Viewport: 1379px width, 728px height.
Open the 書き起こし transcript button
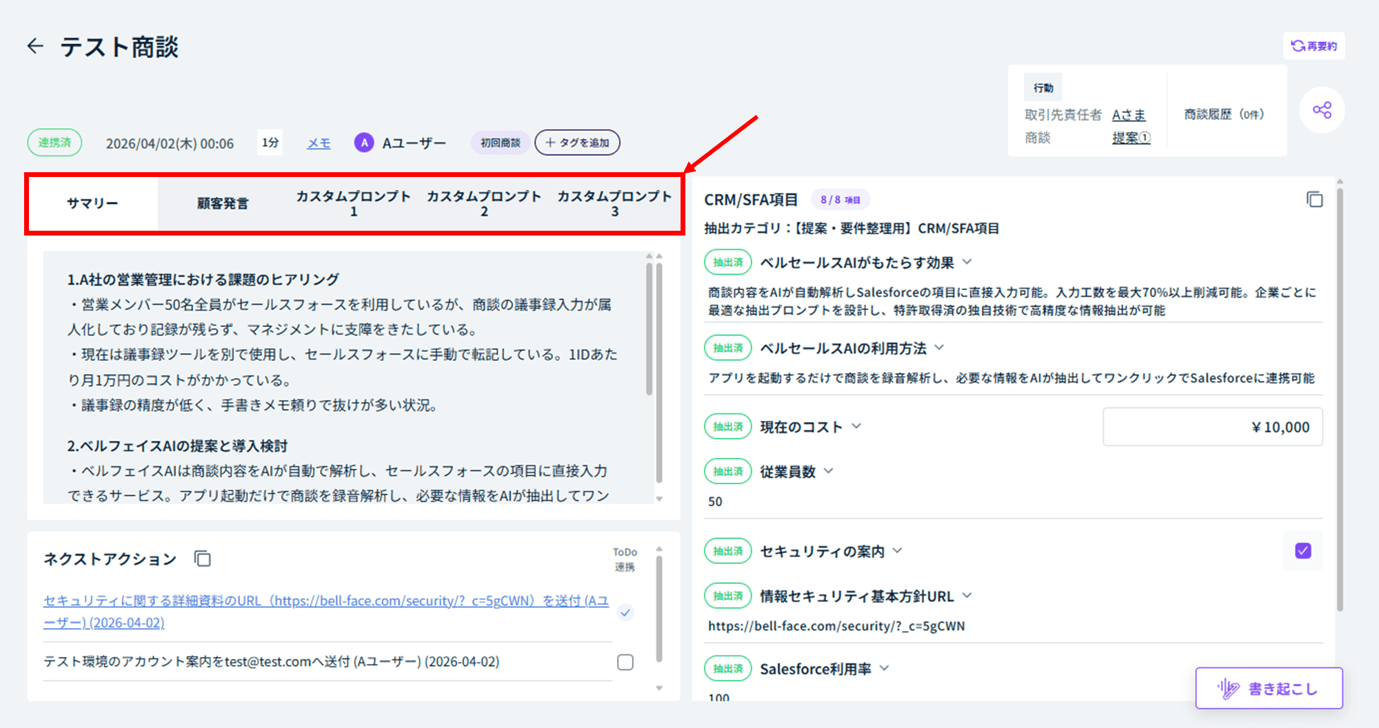[x=1269, y=688]
